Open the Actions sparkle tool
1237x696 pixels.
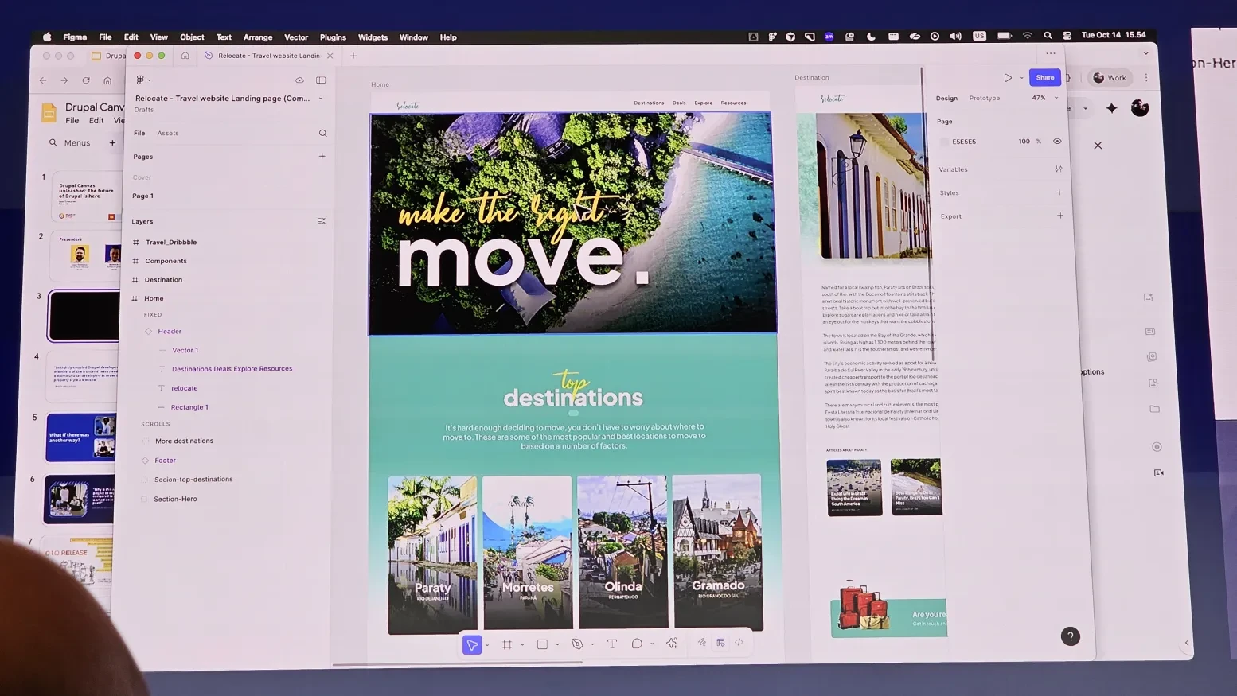coord(672,644)
